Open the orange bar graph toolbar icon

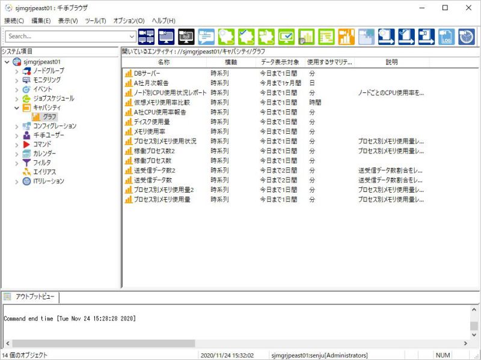click(x=346, y=37)
